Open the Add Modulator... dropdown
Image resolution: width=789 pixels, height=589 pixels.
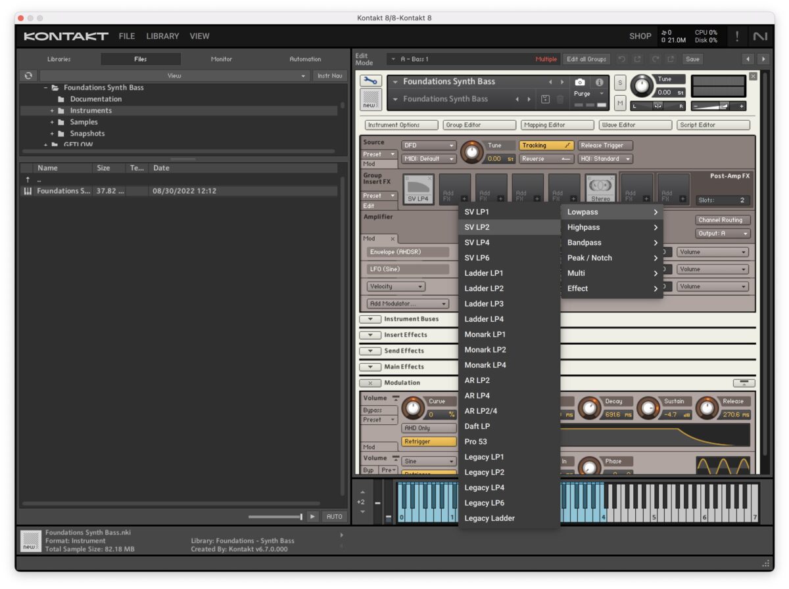408,304
